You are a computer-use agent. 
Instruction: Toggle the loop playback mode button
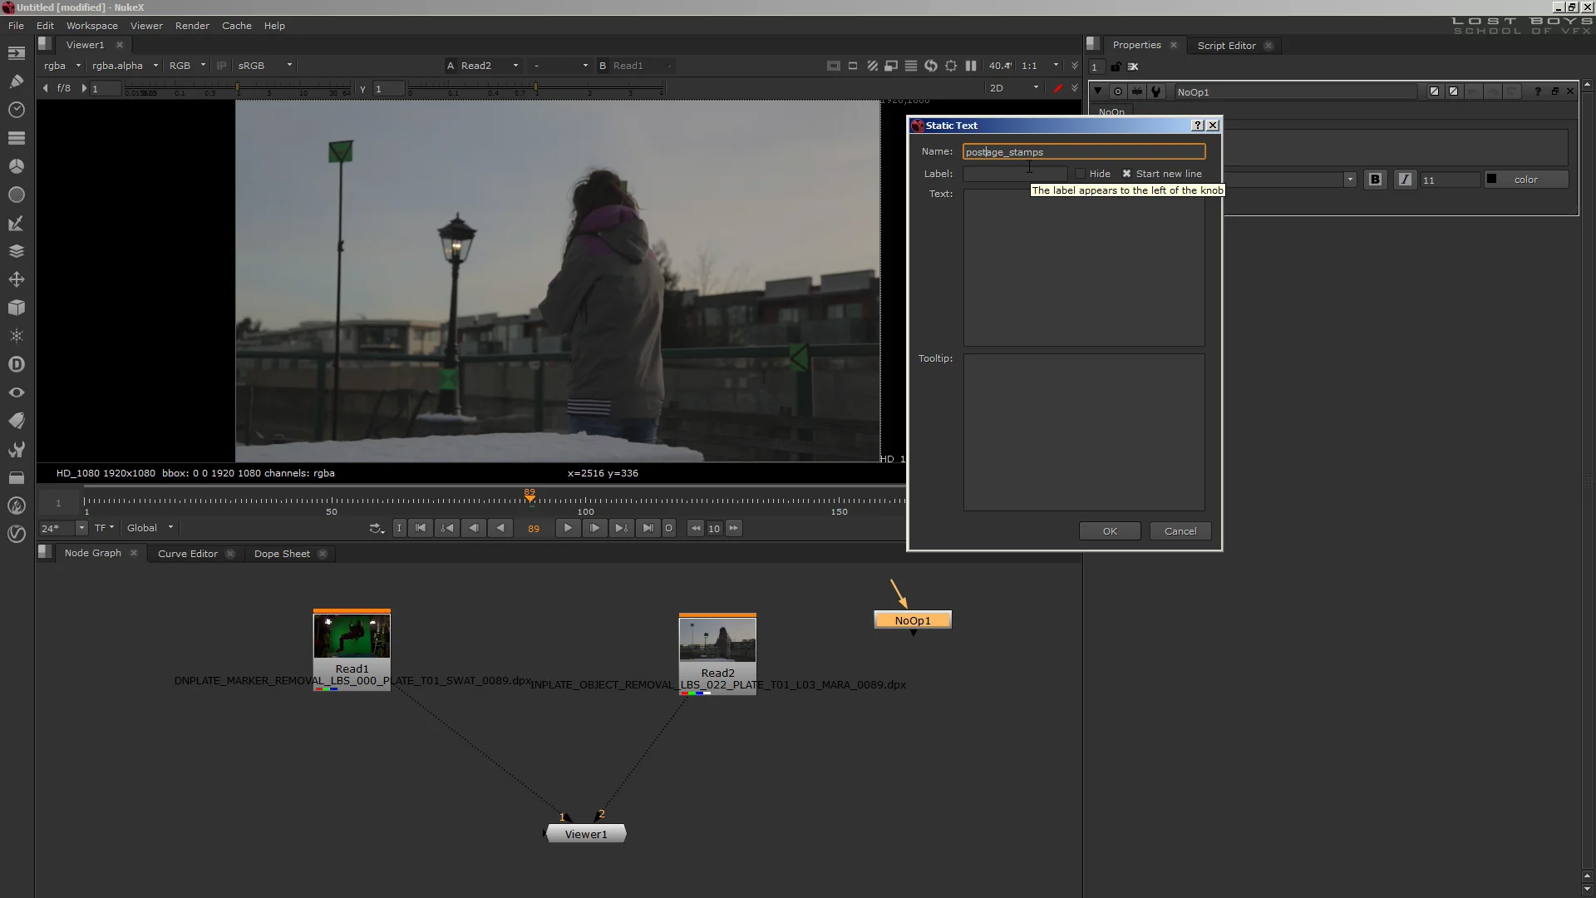tap(377, 529)
